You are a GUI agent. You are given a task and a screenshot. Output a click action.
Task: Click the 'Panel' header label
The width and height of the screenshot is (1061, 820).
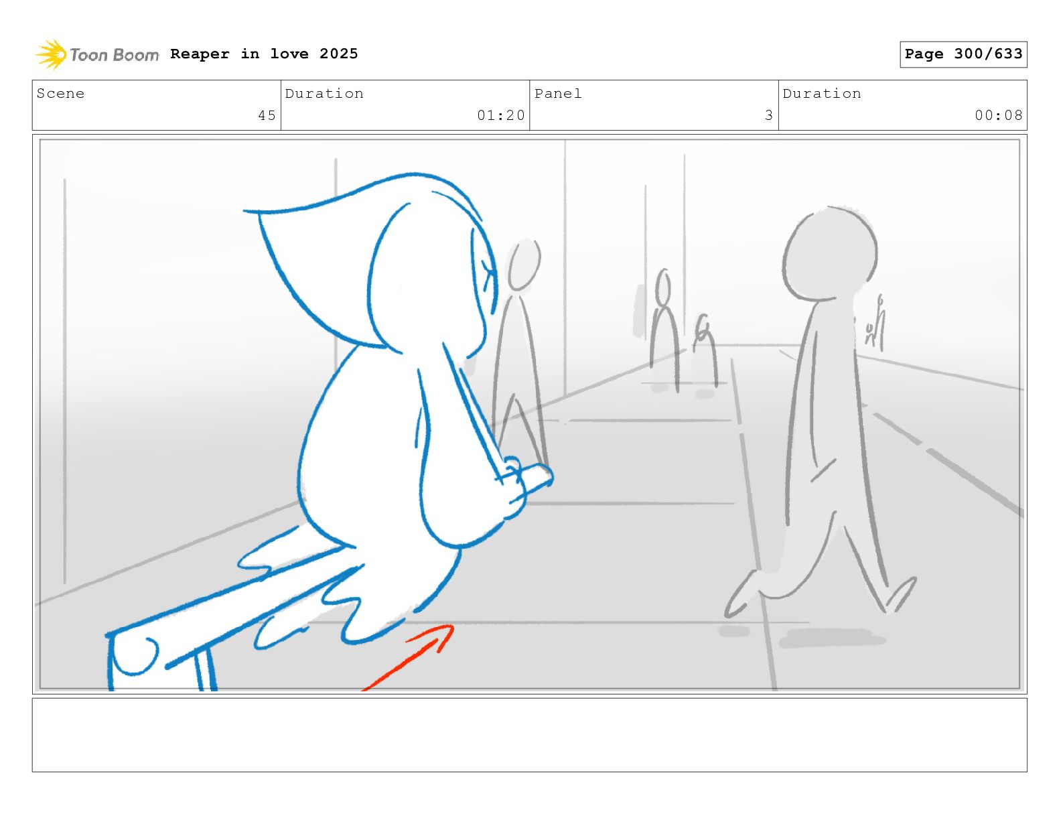[x=558, y=94]
